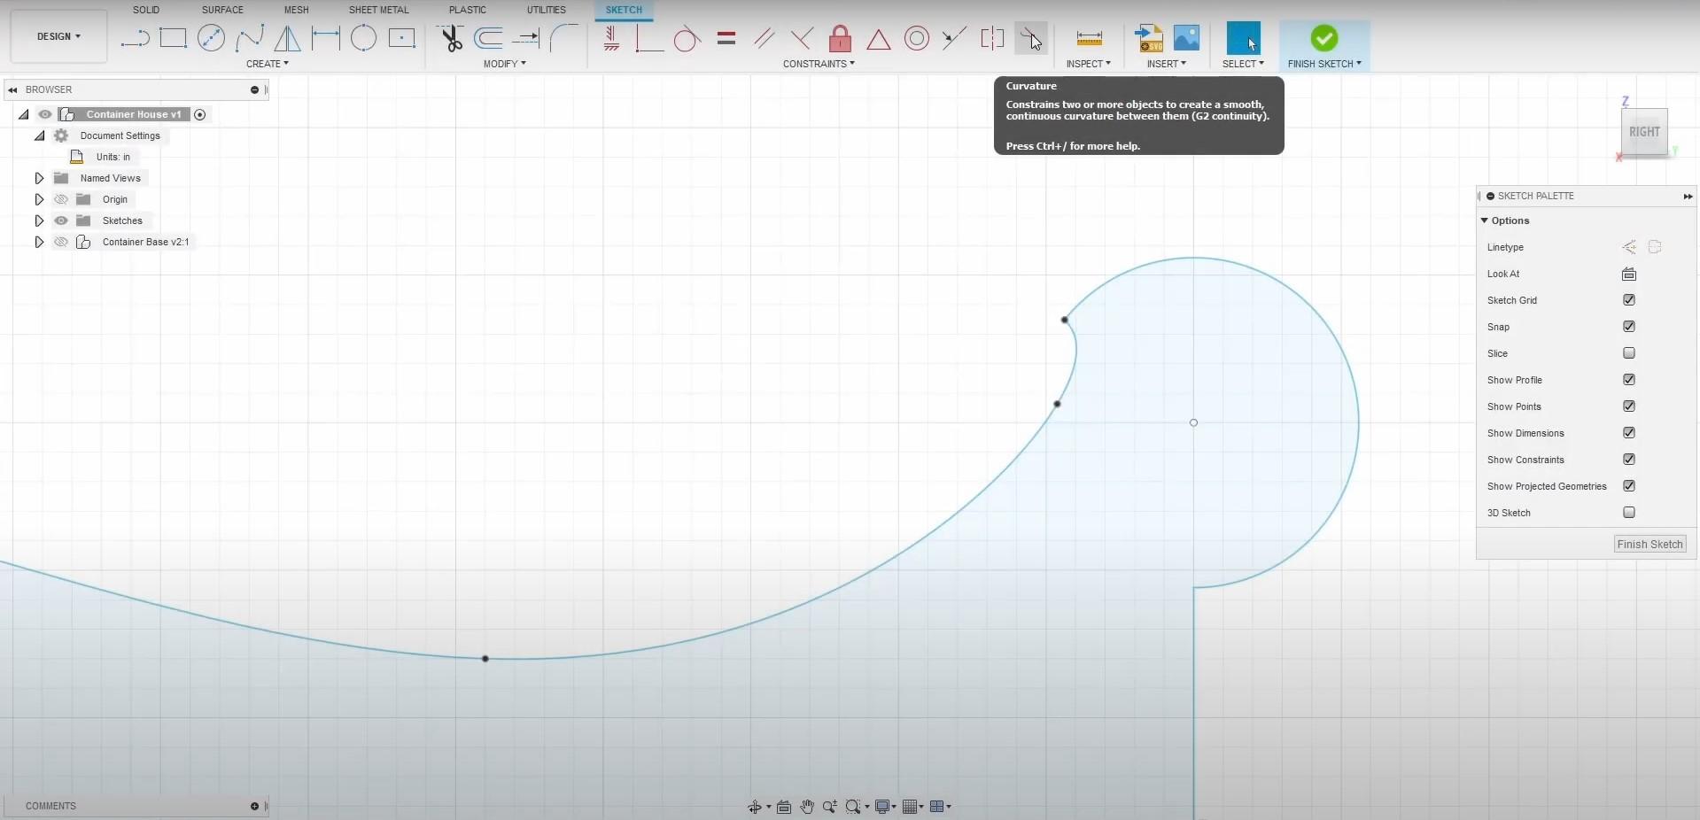Viewport: 1700px width, 820px height.
Task: Toggle visibility of the Origin folder
Action: (x=60, y=199)
